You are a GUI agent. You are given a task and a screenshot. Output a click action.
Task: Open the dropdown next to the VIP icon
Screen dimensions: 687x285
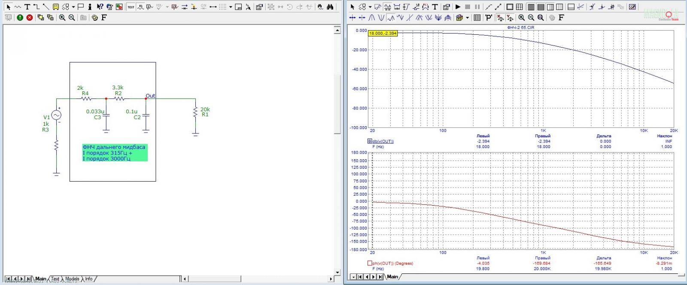click(x=167, y=7)
